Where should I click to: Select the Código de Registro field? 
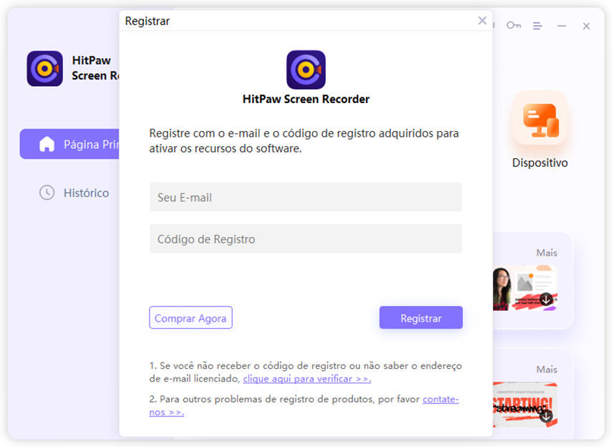coord(305,238)
